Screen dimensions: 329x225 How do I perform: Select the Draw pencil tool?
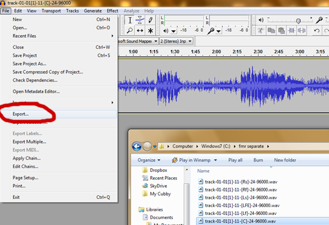(150, 20)
